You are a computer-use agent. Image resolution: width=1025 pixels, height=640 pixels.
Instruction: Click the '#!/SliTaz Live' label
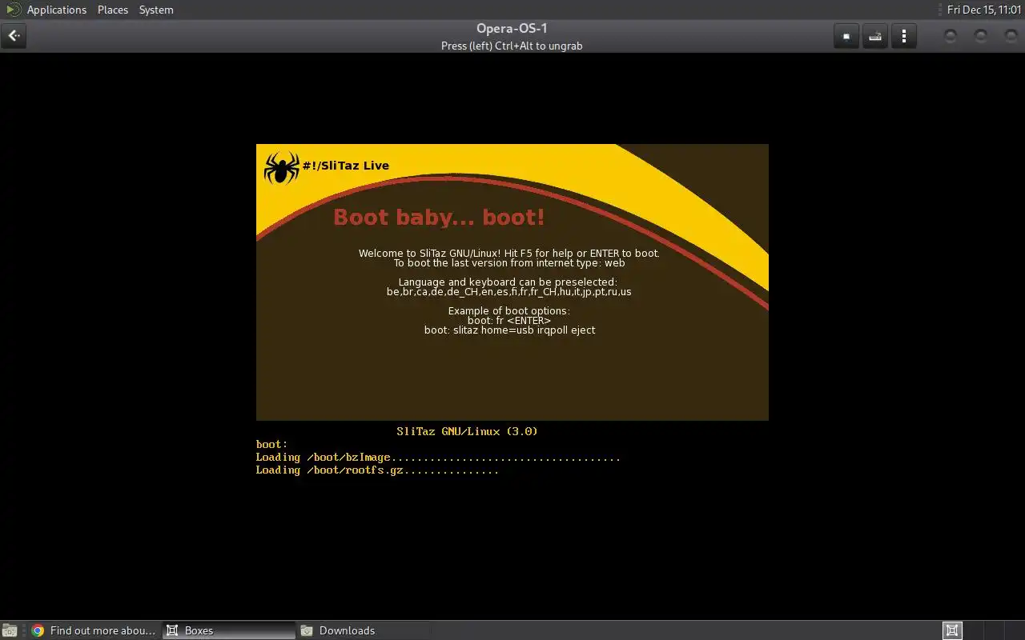pyautogui.click(x=346, y=166)
